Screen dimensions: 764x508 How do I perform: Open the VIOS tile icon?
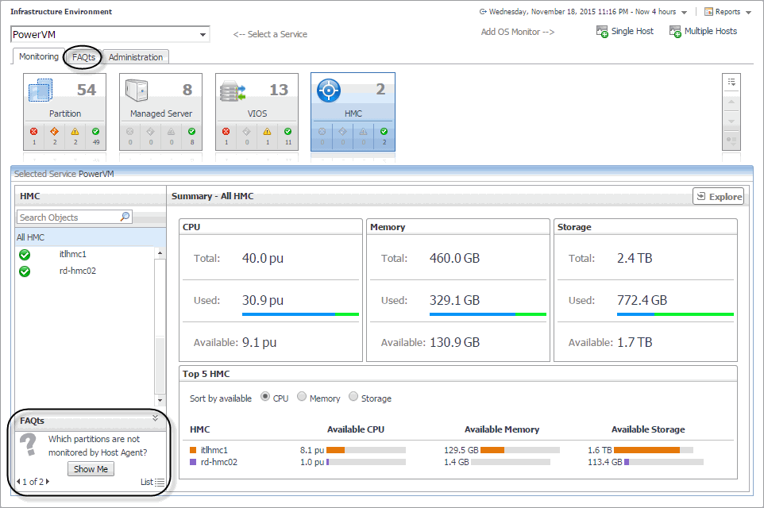point(233,90)
